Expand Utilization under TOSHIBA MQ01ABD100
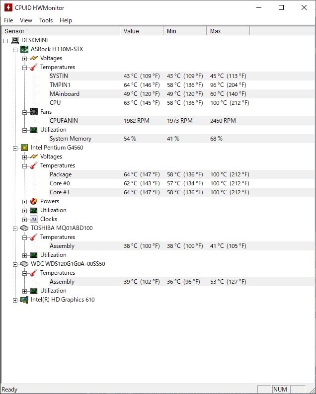The height and width of the screenshot is (394, 316). pos(24,255)
